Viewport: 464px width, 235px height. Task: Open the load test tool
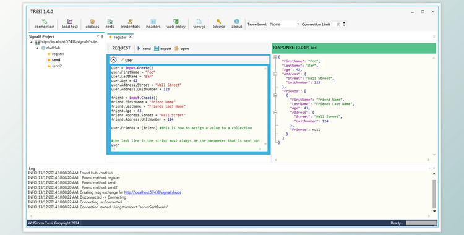point(70,23)
